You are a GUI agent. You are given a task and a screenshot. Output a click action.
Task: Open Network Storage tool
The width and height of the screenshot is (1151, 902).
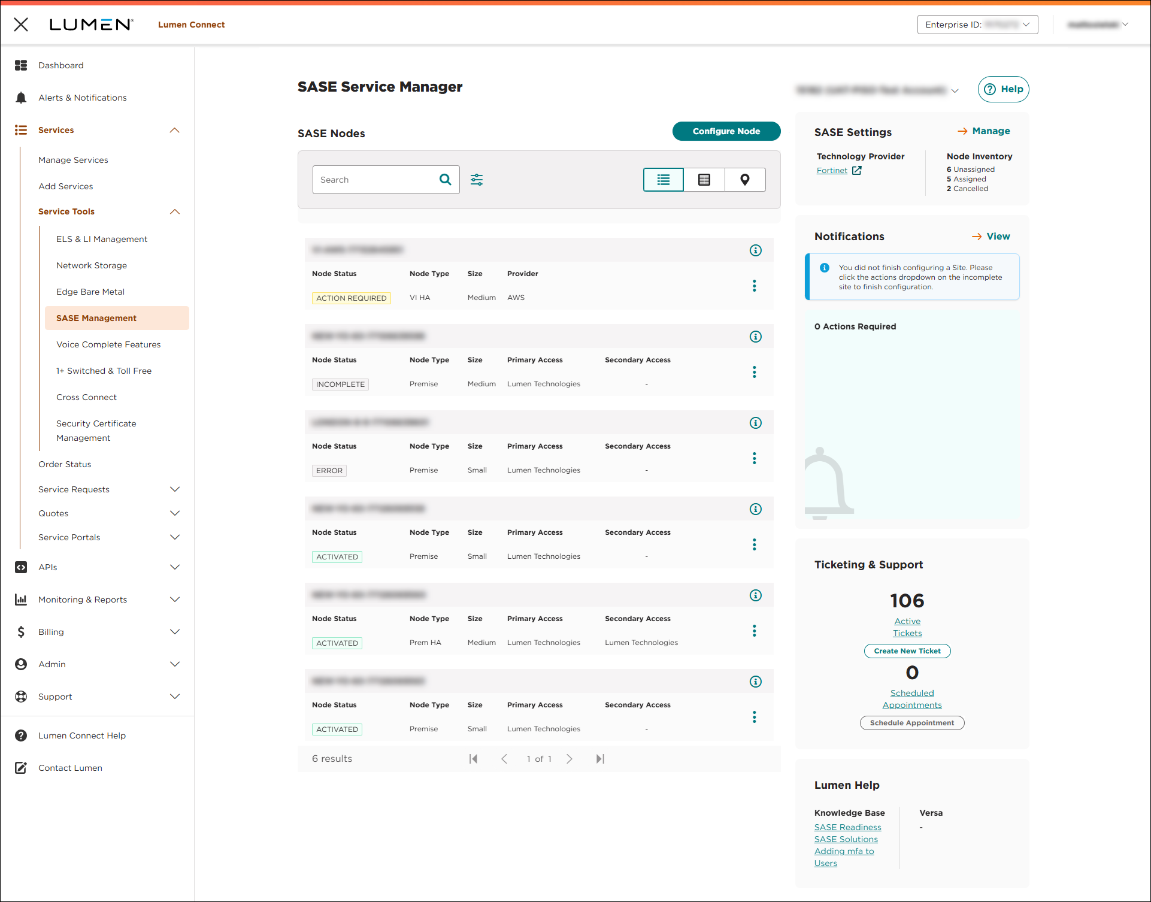pyautogui.click(x=92, y=265)
